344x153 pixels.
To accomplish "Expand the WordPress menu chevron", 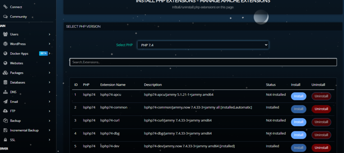I will click(x=50, y=44).
